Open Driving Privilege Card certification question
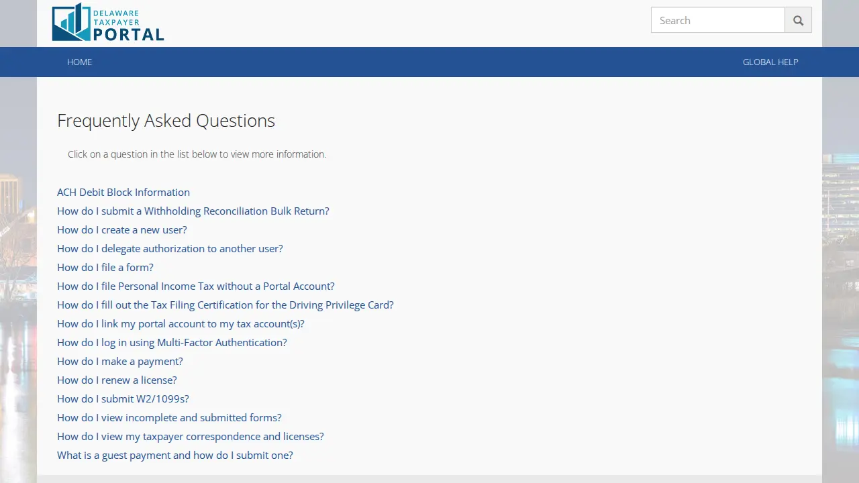The height and width of the screenshot is (483, 859). pyautogui.click(x=225, y=305)
